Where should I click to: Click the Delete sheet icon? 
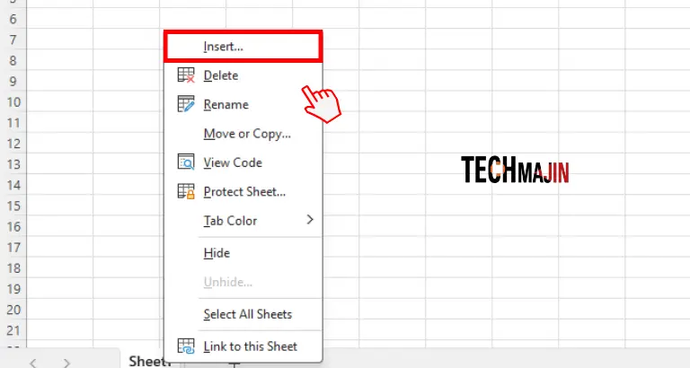186,75
